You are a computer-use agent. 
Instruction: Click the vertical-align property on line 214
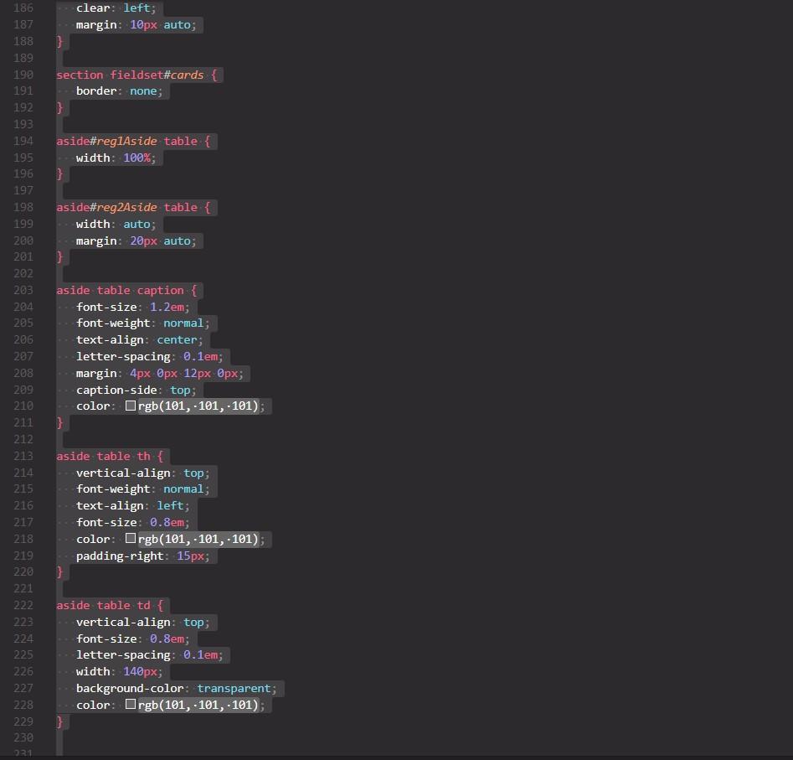coord(122,473)
